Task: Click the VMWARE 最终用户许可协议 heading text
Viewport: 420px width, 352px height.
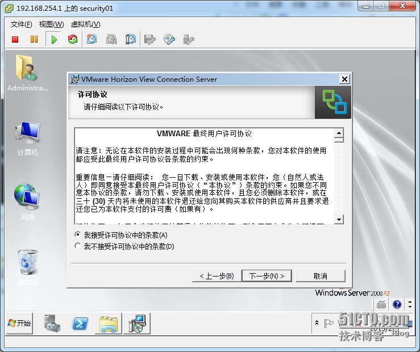Action: 205,133
